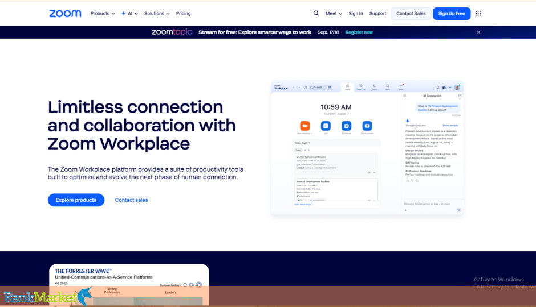Open the Forrester Wave report card
Viewport: 536px width, 307px height.
(129, 285)
